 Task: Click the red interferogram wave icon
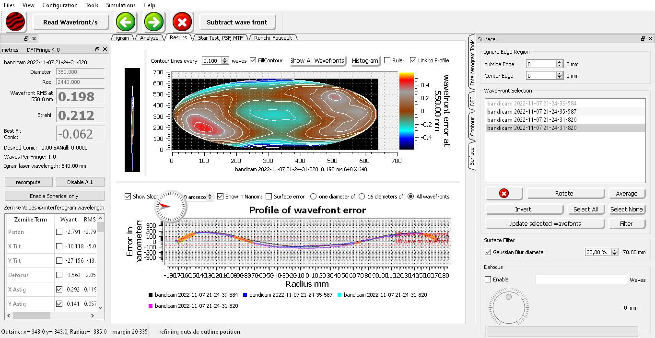pyautogui.click(x=15, y=22)
